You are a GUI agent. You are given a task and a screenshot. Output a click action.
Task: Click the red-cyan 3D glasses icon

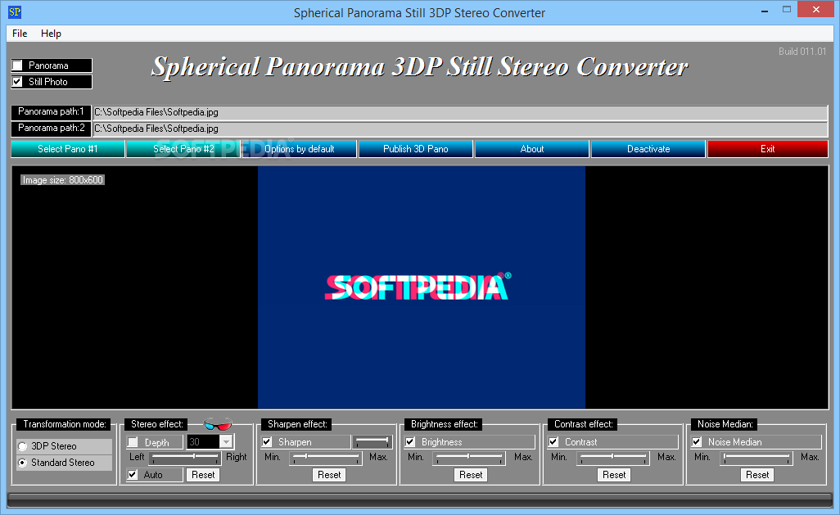pos(218,424)
